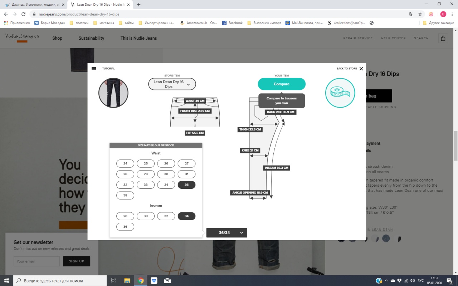
Task: Open the Chrome profile avatar
Action: tap(443, 14)
